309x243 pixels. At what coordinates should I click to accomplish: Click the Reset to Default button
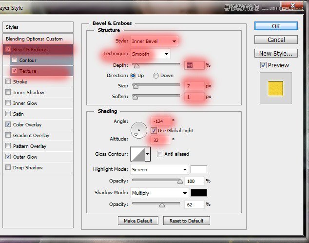[x=187, y=221]
